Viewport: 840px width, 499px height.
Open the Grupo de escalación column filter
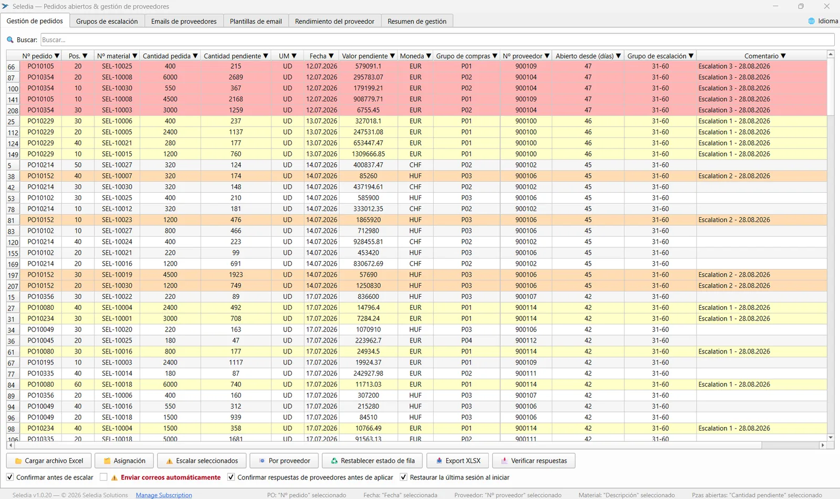[691, 56]
